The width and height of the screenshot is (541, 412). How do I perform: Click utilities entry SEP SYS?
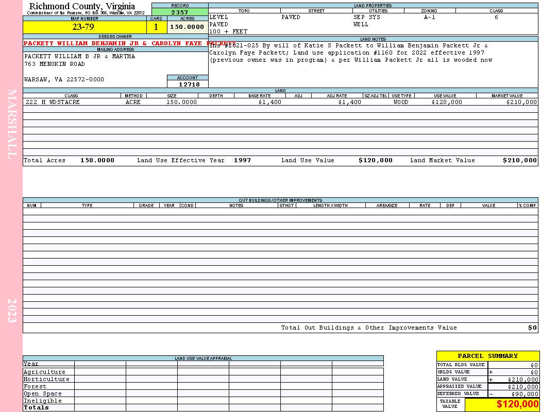(367, 17)
